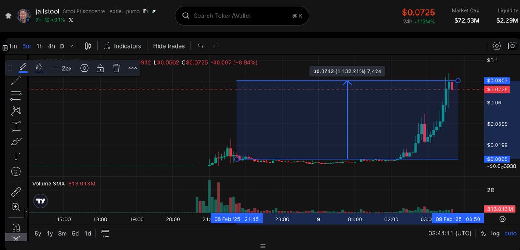Toggle the lock on the selected drawing

point(100,68)
